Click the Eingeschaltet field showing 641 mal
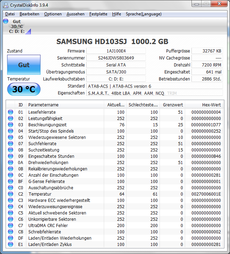The width and height of the screenshot is (230, 254). (x=207, y=72)
